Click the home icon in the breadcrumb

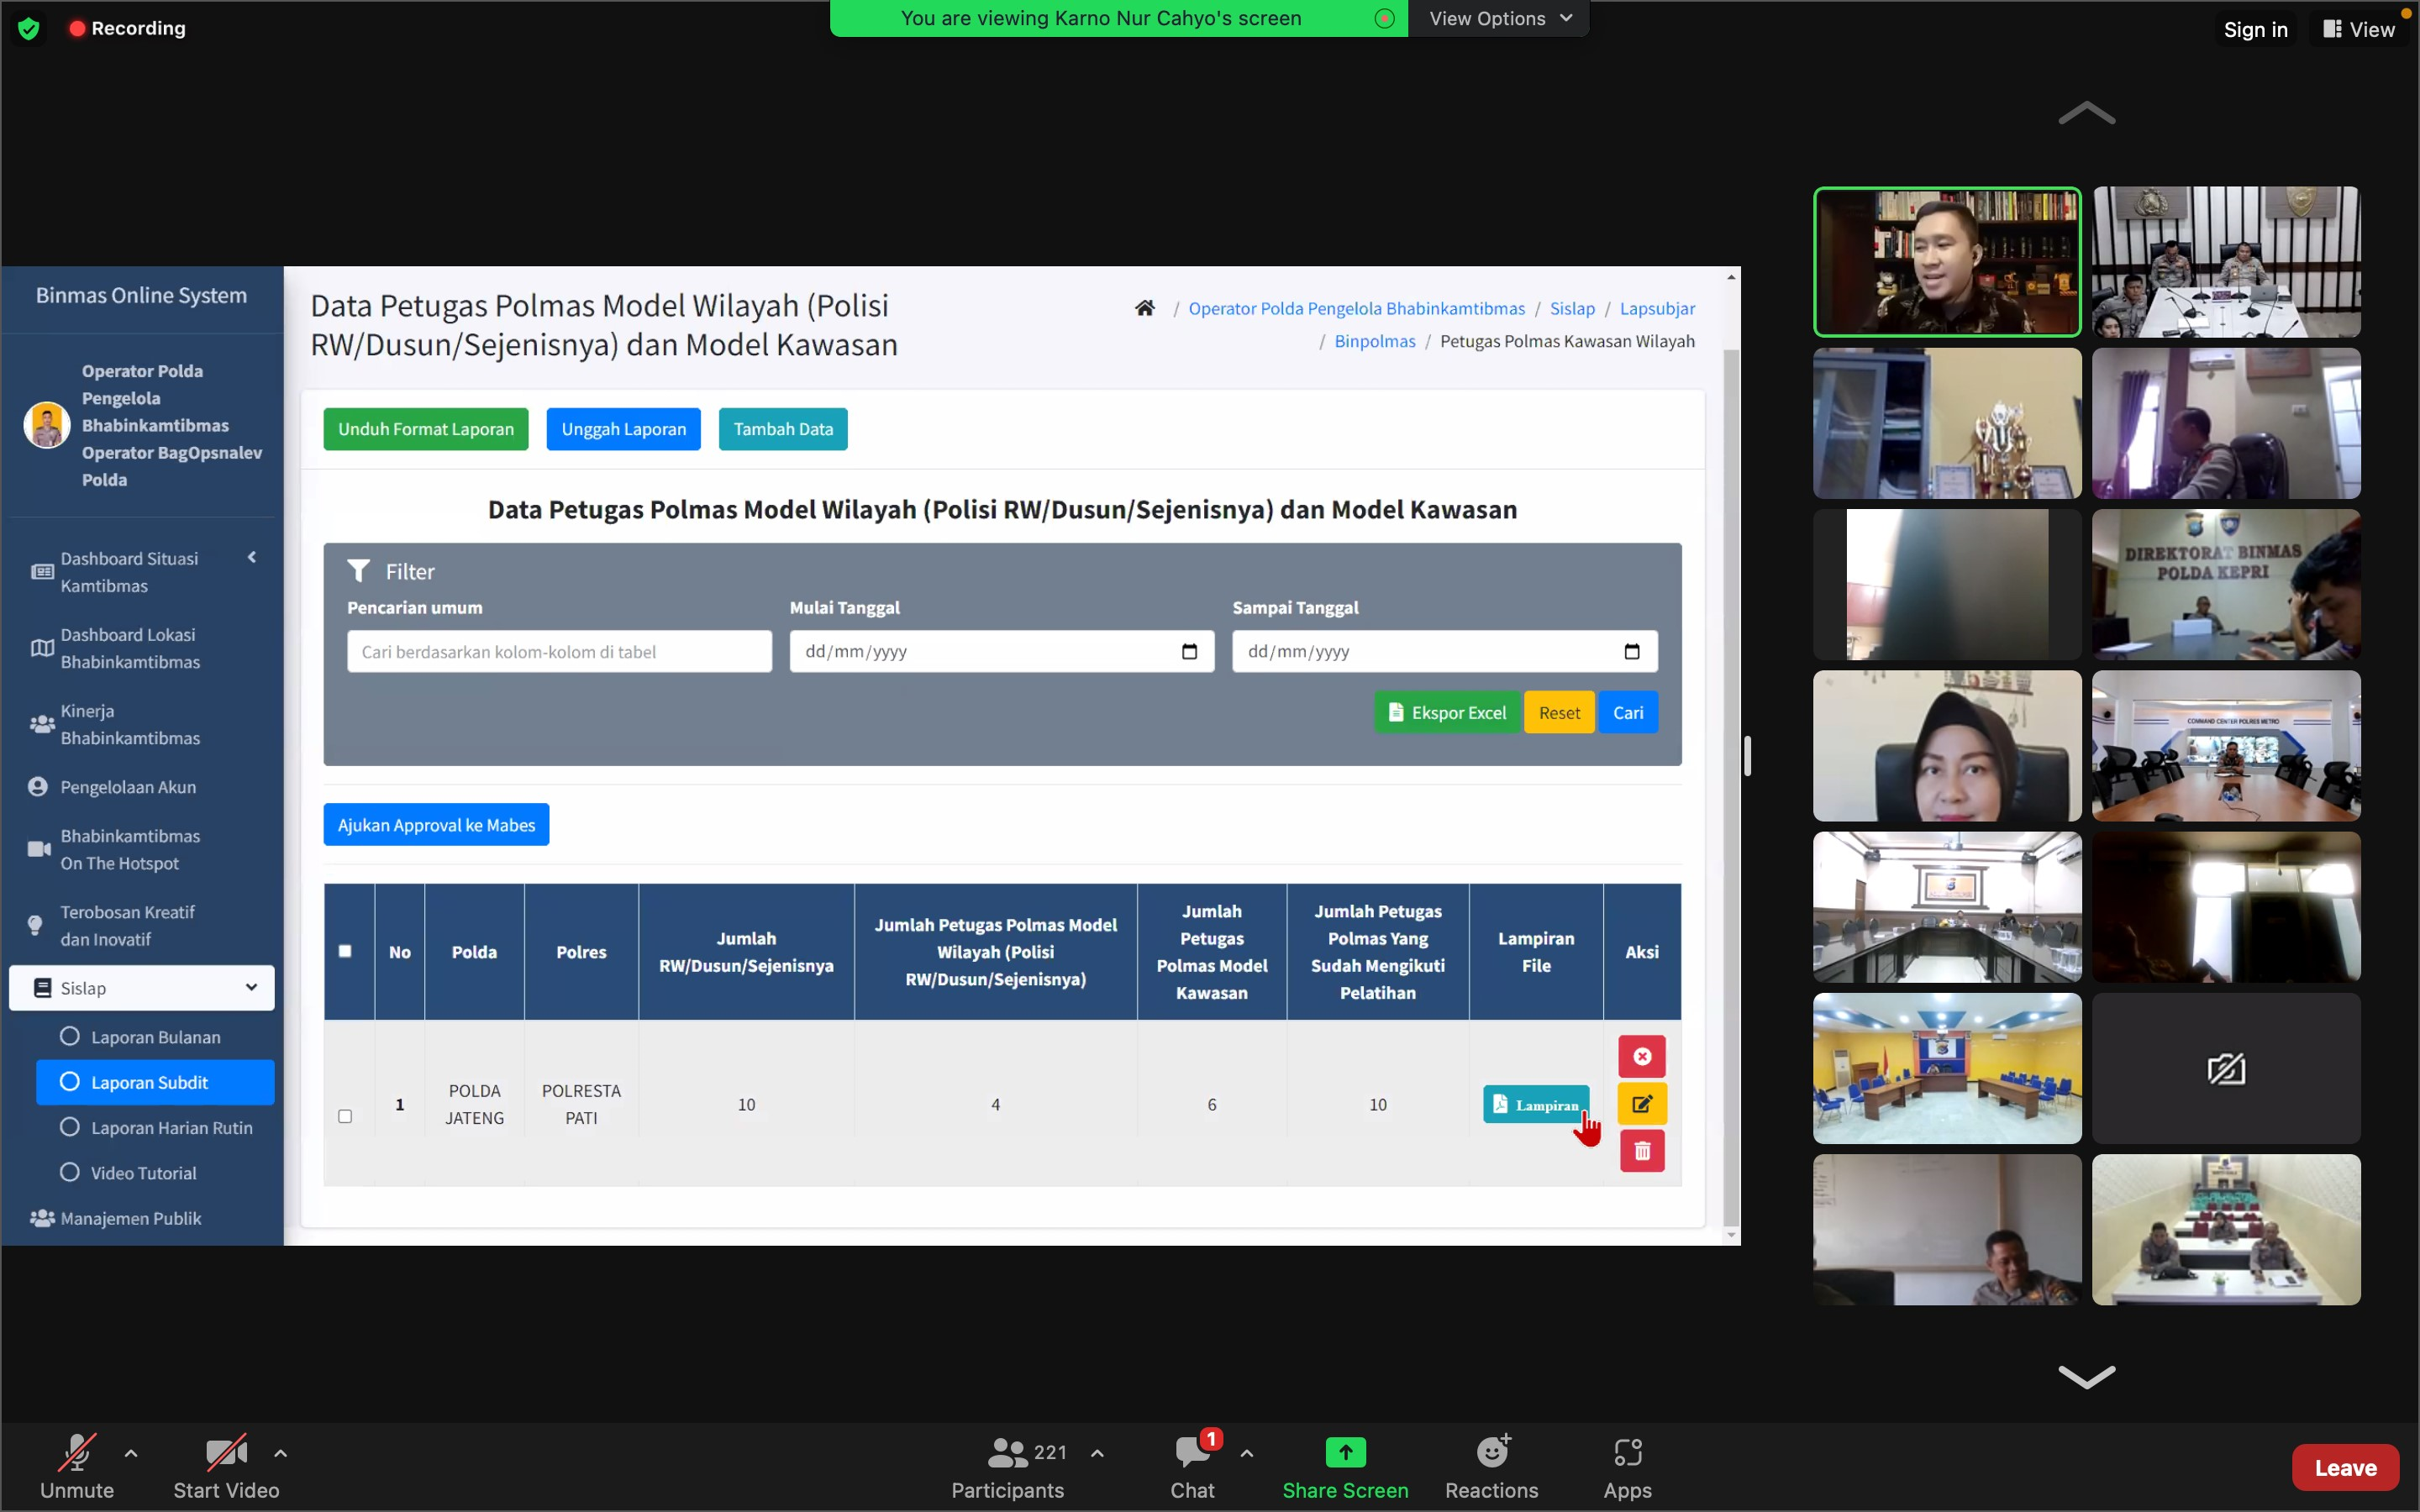1144,308
